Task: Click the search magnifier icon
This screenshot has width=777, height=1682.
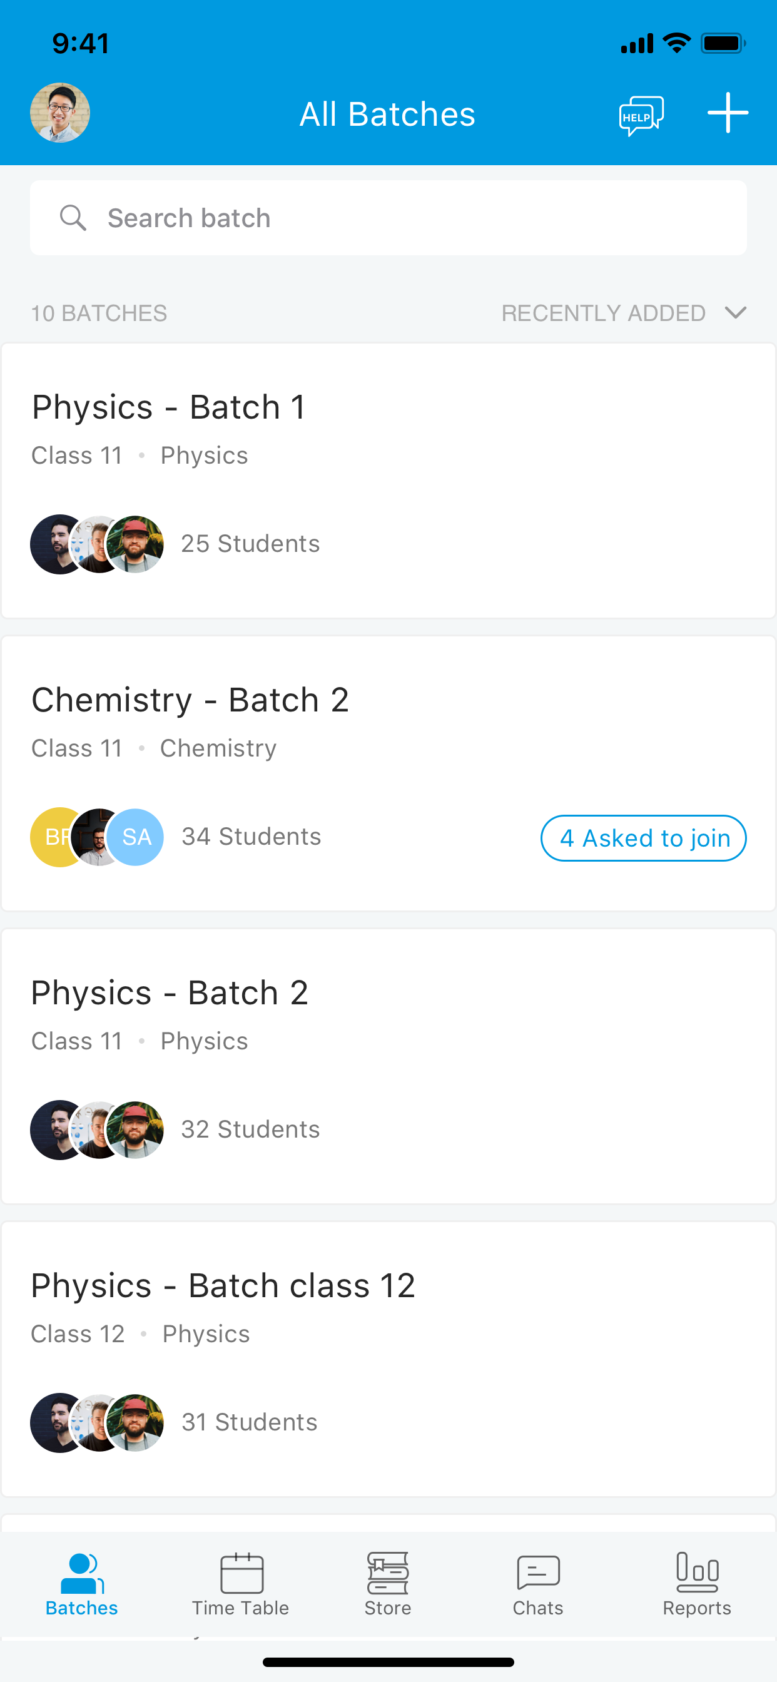Action: tap(73, 217)
